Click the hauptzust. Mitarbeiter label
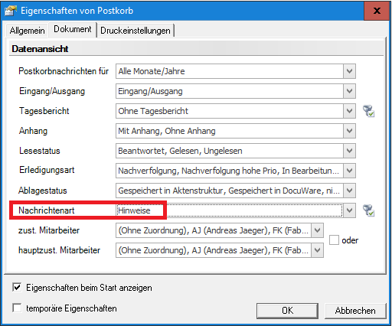392x326 pixels. 59,250
